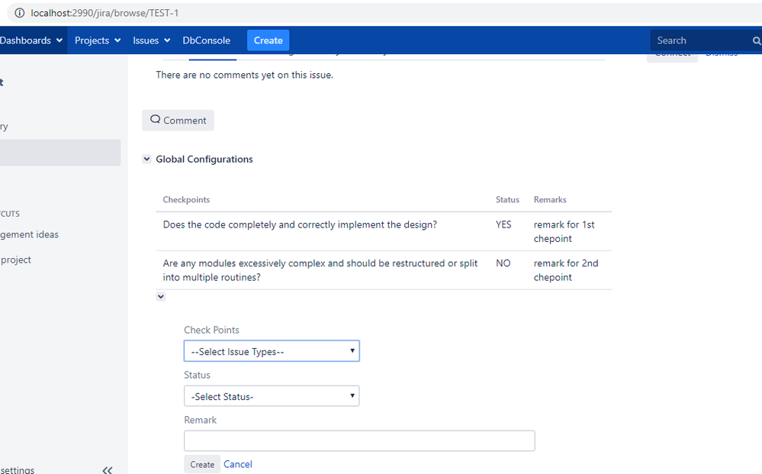Screen dimensions: 762x474
Task: Click the highlighted sidebar item
Action: 60,153
